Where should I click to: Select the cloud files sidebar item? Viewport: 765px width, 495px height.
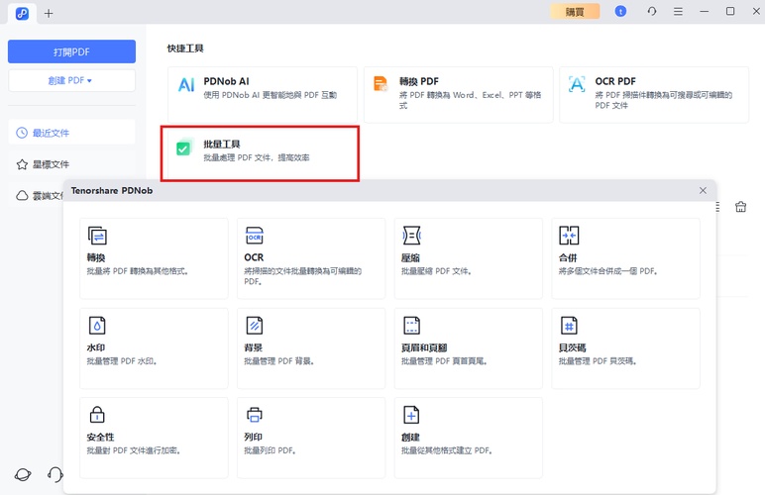click(x=40, y=195)
